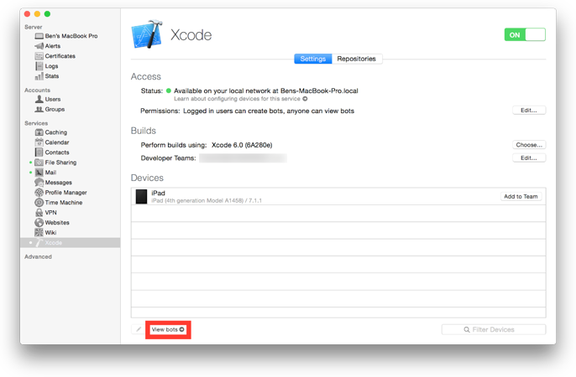Open the Caching service icon

click(x=39, y=132)
